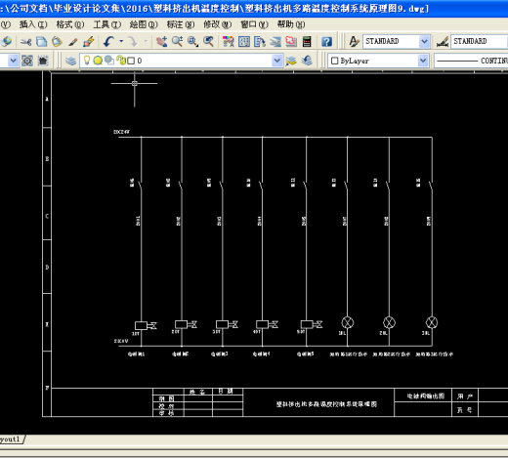Open the 插入(I) Insert menu
508x458 pixels.
tap(33, 24)
